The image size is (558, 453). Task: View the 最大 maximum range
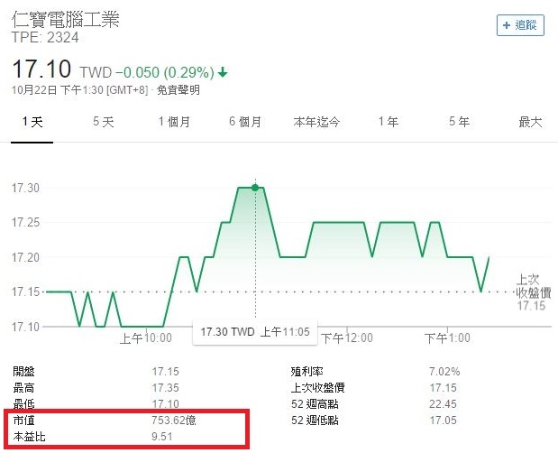(530, 122)
